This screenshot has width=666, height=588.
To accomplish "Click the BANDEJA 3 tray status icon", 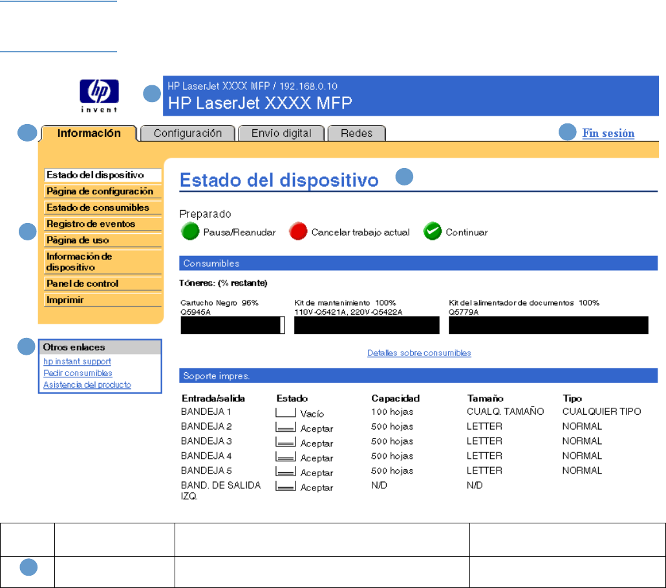I will click(x=285, y=443).
